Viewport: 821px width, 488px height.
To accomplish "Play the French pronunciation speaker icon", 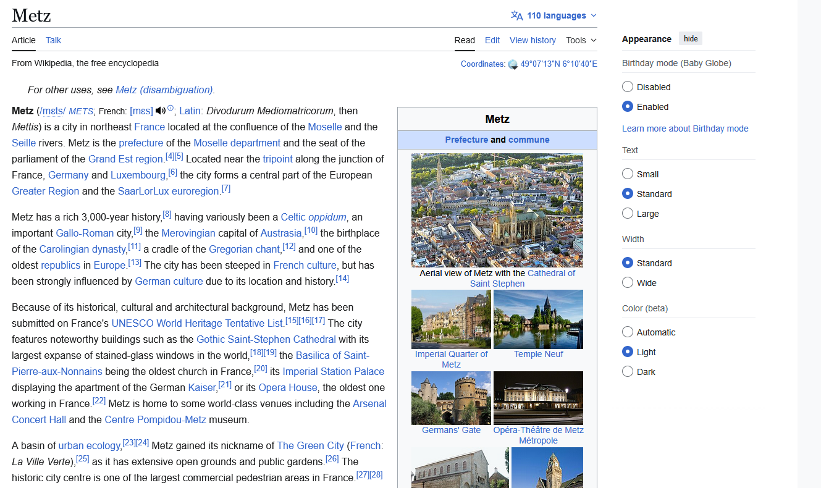I will pyautogui.click(x=160, y=111).
